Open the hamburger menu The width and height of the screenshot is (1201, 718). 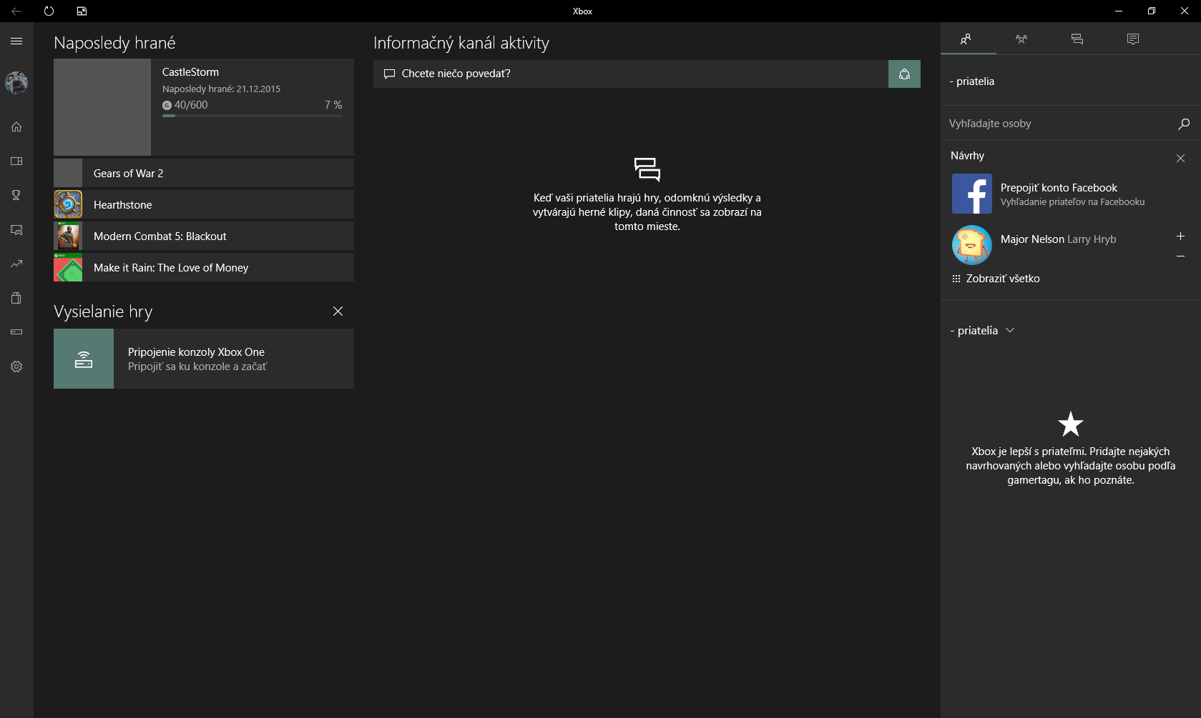pos(16,41)
